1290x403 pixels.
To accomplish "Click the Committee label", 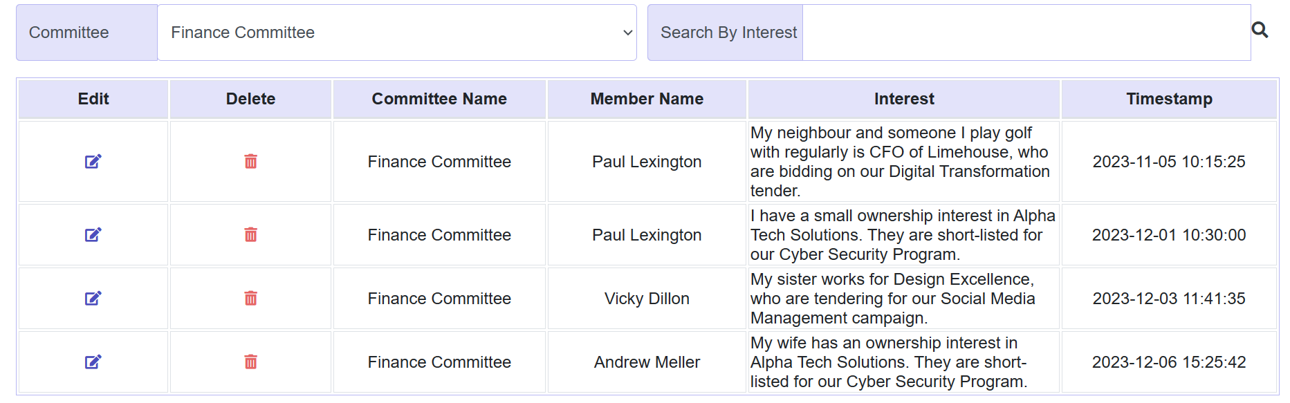I will 68,32.
